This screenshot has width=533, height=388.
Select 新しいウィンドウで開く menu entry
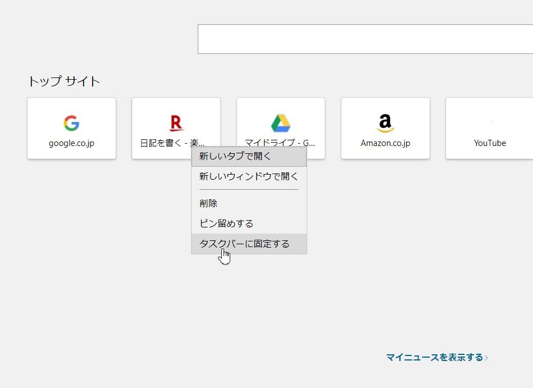pos(248,176)
